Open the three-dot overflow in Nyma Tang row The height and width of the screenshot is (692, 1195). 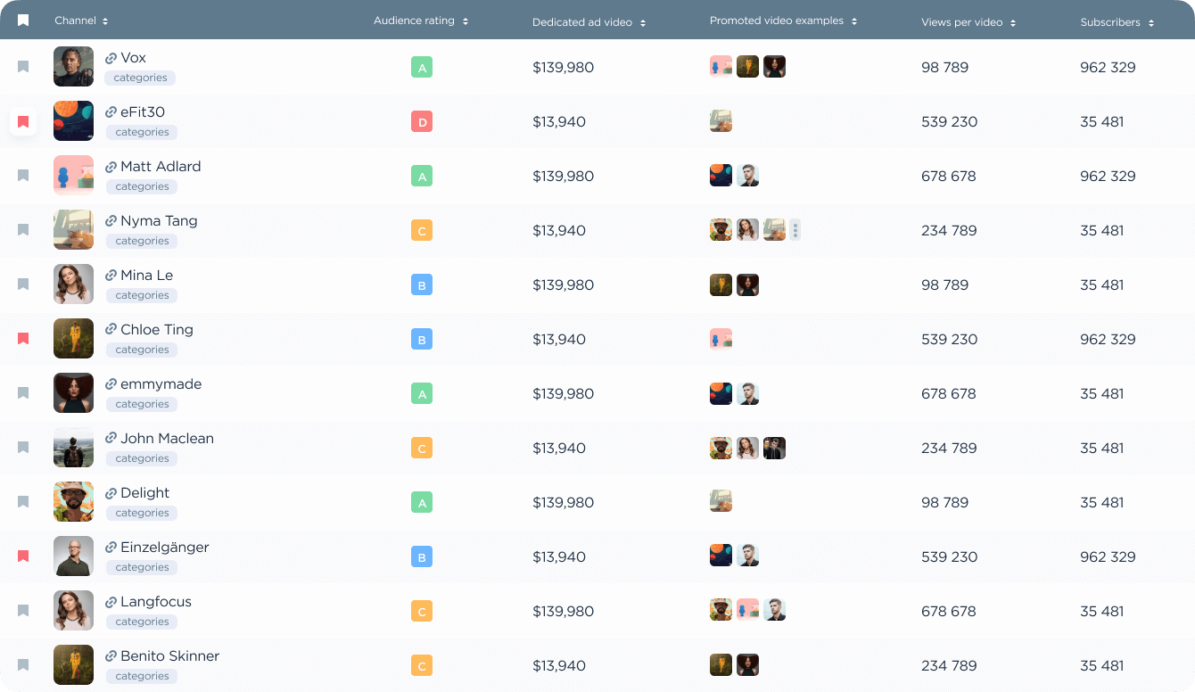pos(795,230)
